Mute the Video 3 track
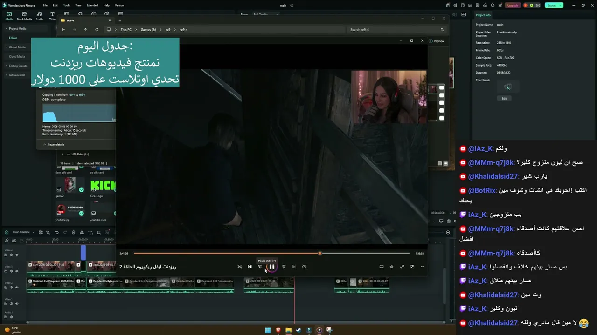Viewport: 597px width, 335px height. (12, 271)
